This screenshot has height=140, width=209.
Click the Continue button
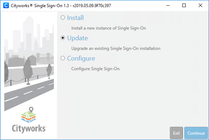(x=196, y=133)
